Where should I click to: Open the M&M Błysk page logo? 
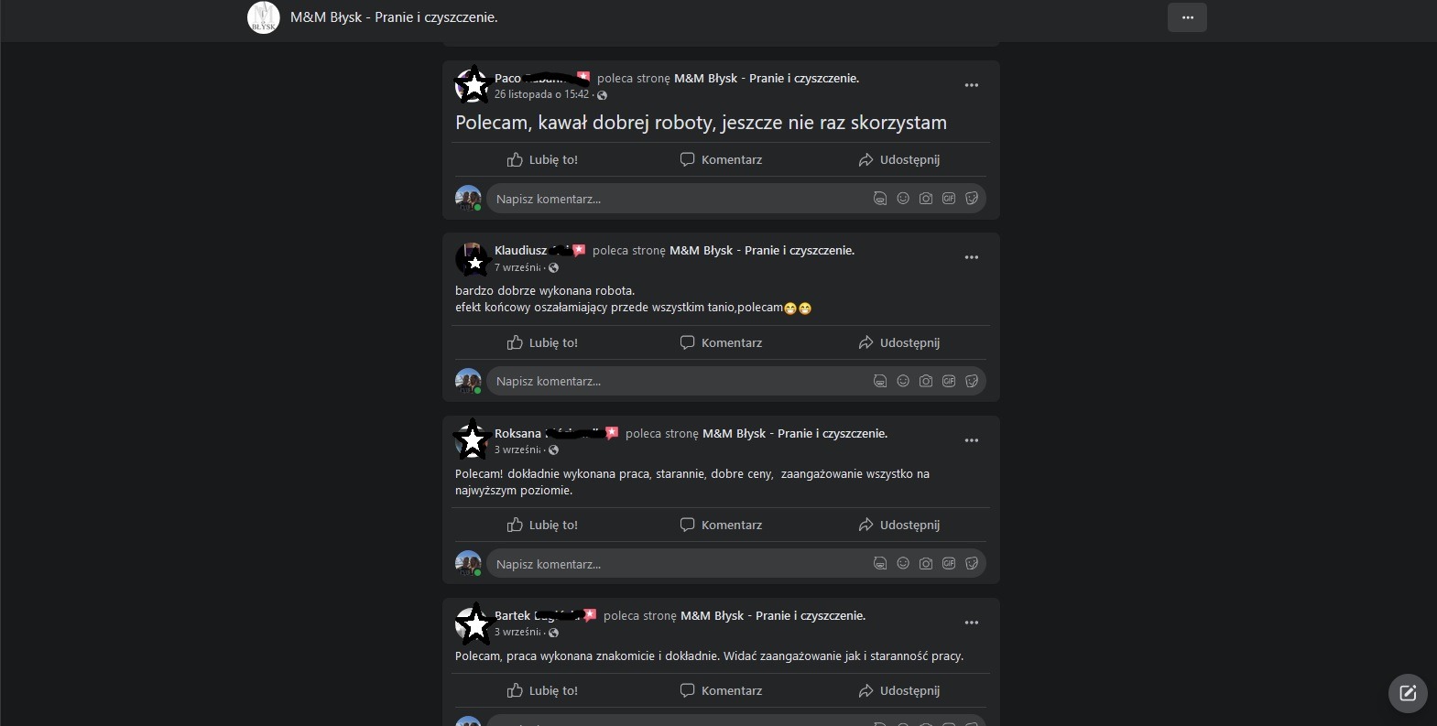tap(264, 17)
